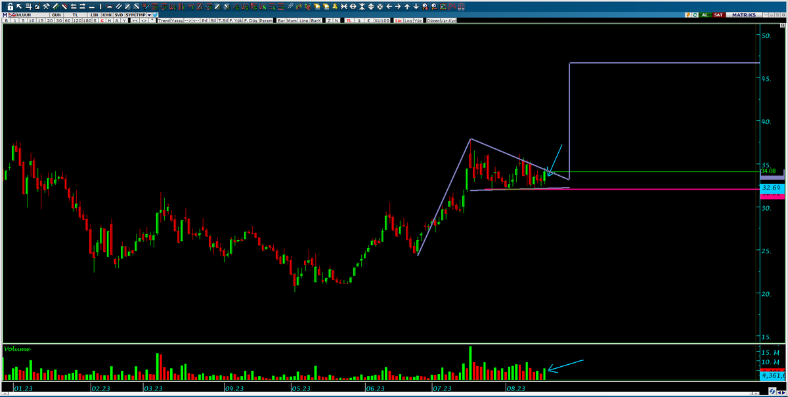This screenshot has width=788, height=397.
Task: Open the ULUUN symbol field
Action: pos(33,14)
